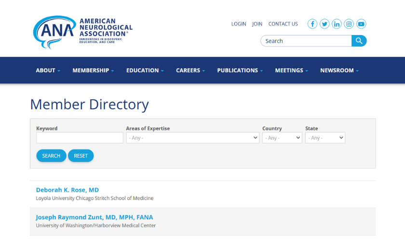This screenshot has width=405, height=250.
Task: Expand the About menu
Action: pos(48,70)
